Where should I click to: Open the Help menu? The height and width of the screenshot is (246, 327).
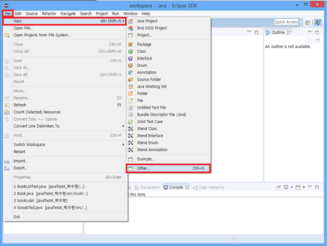coord(146,14)
